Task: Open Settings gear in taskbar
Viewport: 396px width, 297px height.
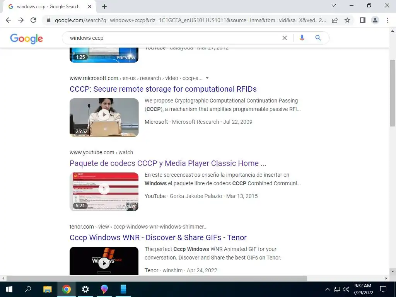Action: [85, 289]
